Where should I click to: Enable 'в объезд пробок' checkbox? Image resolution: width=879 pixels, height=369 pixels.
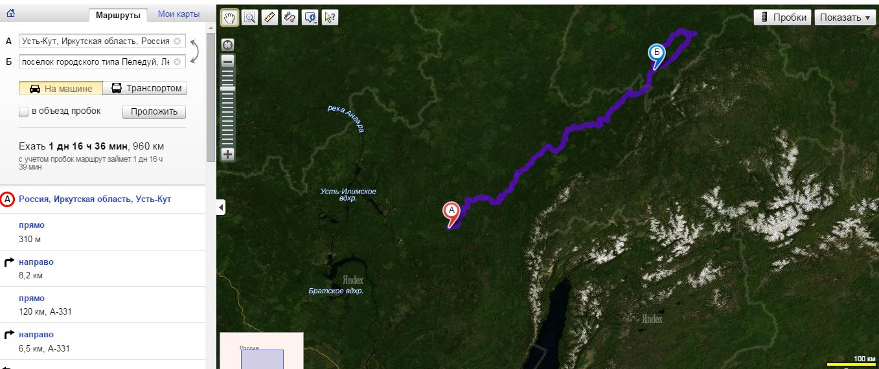[24, 111]
